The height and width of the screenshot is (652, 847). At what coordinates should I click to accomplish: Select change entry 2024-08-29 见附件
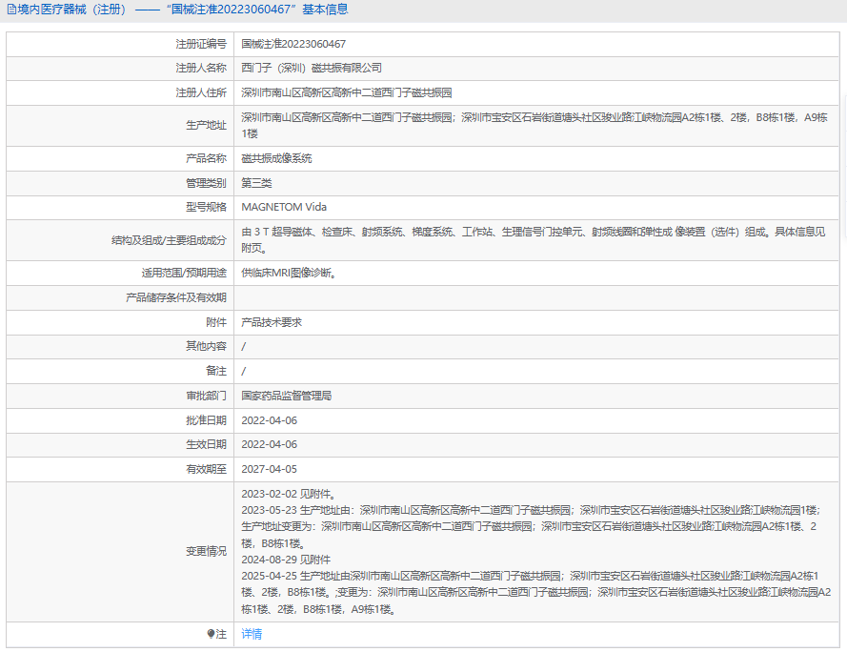tap(286, 560)
